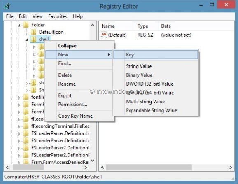Click folder icon of fonfile key

(26, 97)
